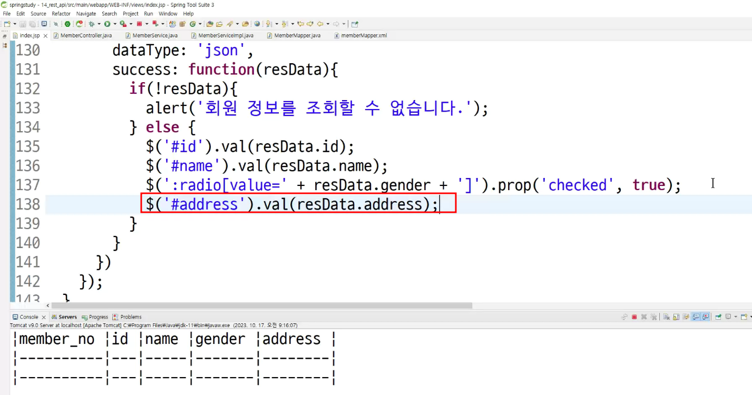This screenshot has width=752, height=395.
Task: Close the index.jsp editor tab
Action: point(45,36)
